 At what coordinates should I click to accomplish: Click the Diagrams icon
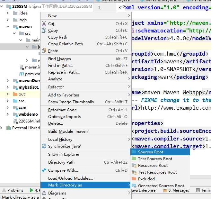click(44, 193)
